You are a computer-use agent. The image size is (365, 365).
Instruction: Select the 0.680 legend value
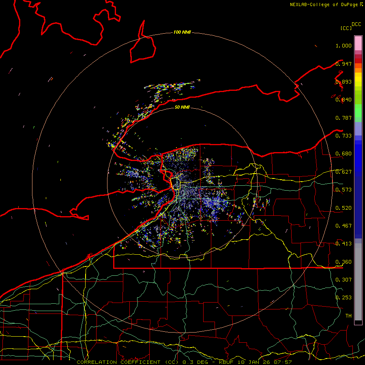coord(344,154)
